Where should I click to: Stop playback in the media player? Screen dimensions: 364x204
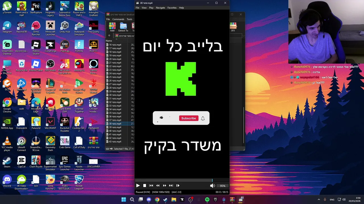pyautogui.click(x=144, y=186)
